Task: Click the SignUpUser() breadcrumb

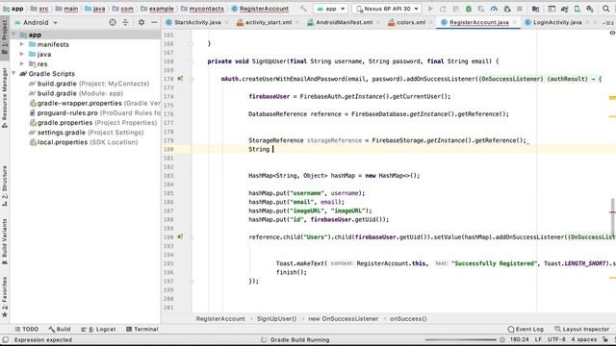Action: (x=276, y=319)
